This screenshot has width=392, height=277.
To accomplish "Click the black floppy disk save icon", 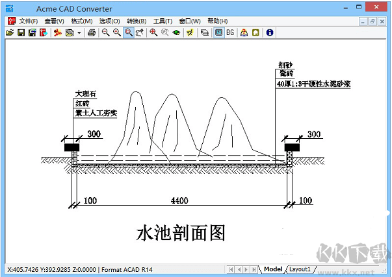I will [x=21, y=32].
